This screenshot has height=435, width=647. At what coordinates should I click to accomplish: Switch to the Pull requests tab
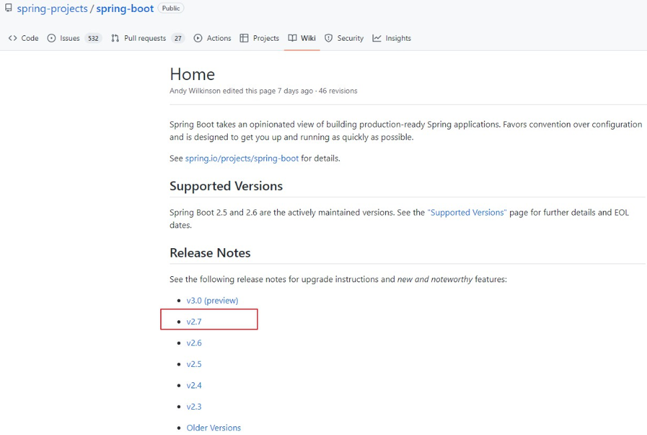[x=148, y=38]
